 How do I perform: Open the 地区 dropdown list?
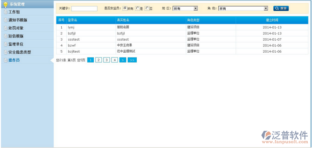tap(185, 8)
